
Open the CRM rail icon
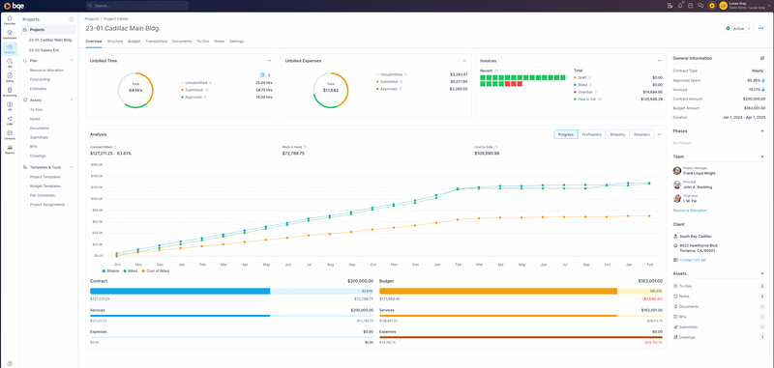[10, 120]
